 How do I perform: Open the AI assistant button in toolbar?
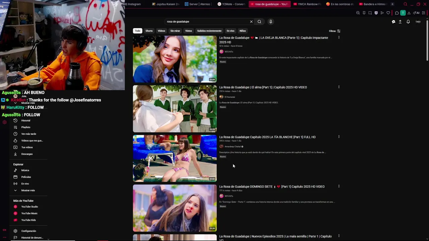pos(416,13)
